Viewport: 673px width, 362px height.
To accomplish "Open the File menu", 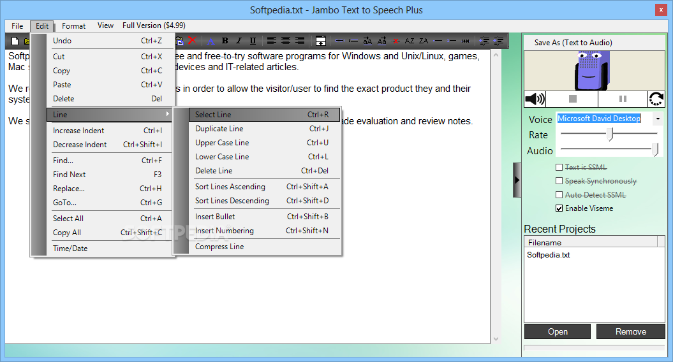I will (17, 26).
